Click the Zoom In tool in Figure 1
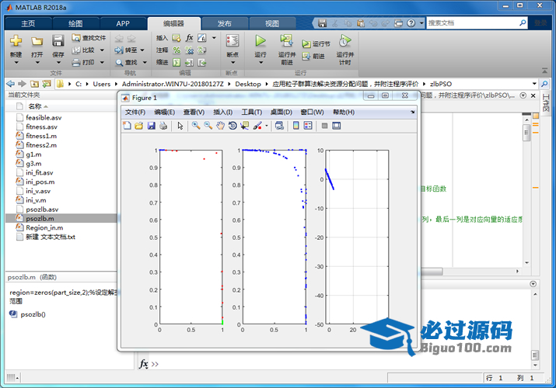The width and height of the screenshot is (556, 388). (x=196, y=126)
